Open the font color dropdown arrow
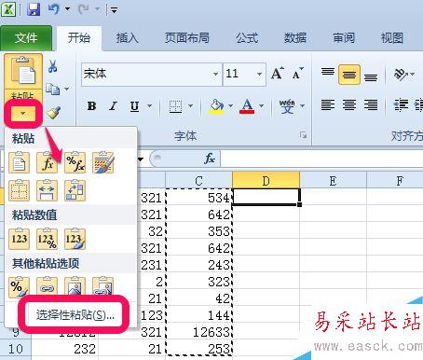 pos(262,106)
